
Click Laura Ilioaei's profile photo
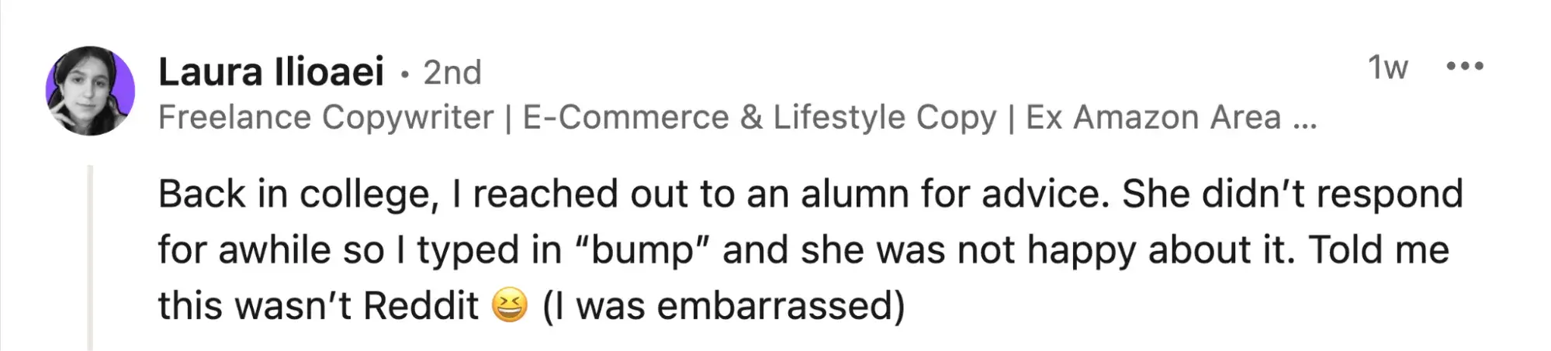[x=90, y=91]
